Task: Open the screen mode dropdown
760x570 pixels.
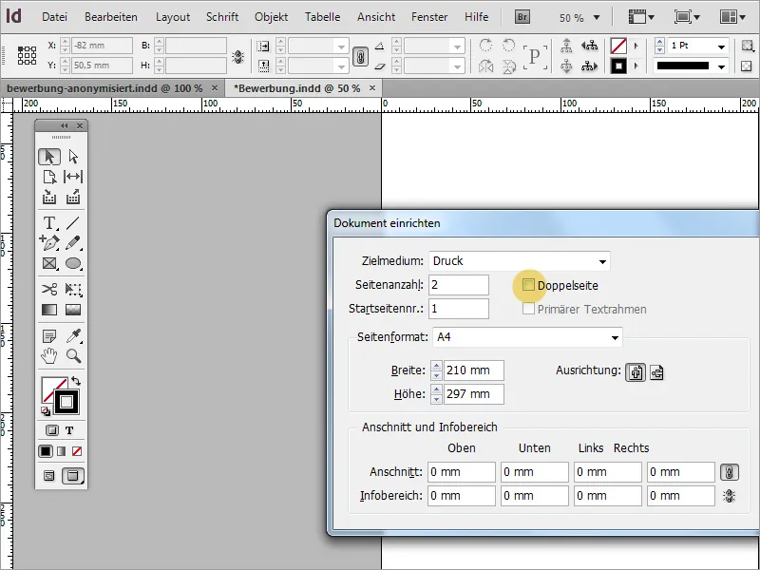Action: [687, 17]
